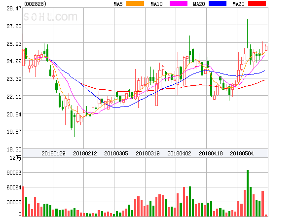Click the 20180319 date label

coord(148,153)
